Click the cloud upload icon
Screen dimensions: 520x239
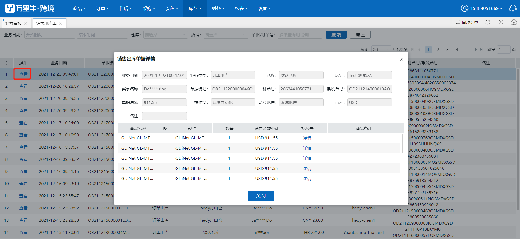point(514,22)
